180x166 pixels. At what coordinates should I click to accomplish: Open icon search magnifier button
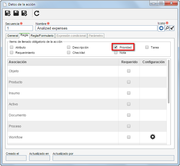[167, 28]
